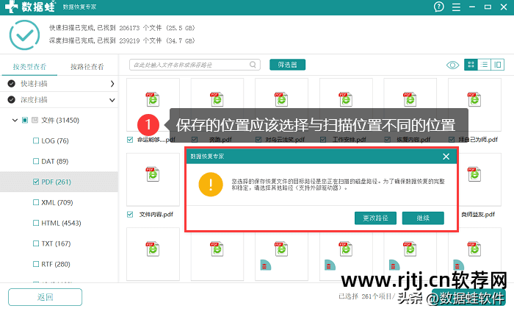The width and height of the screenshot is (514, 314).
Task: Check the TXT (167) checkbox
Action: pyautogui.click(x=36, y=243)
